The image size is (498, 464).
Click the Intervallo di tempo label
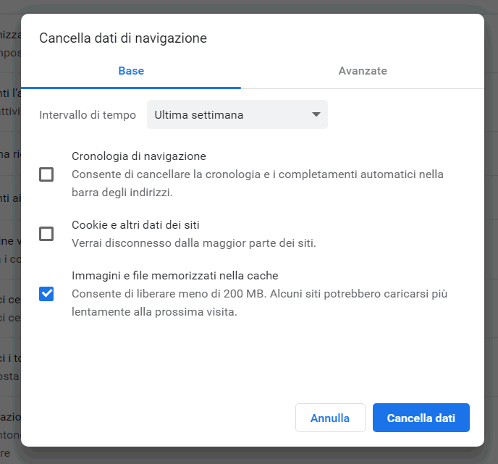coord(88,115)
